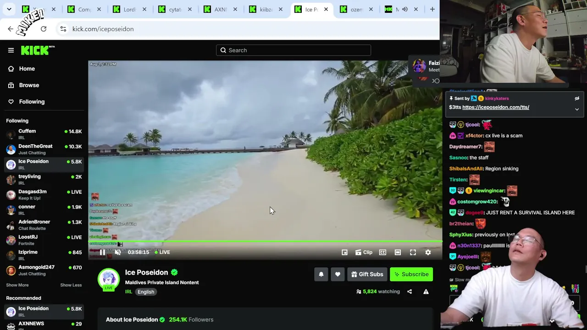Click the IRL category link

click(128, 292)
